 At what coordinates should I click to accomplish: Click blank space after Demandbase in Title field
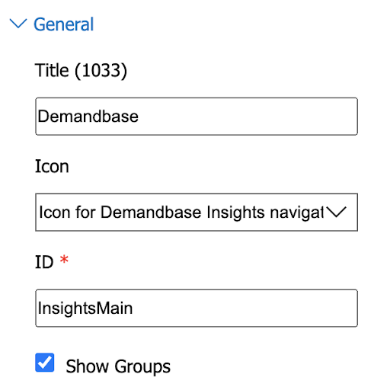pyautogui.click(x=246, y=117)
